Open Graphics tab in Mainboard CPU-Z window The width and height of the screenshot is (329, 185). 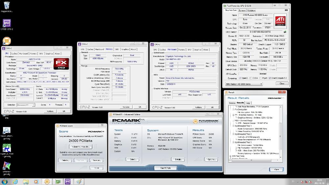click(x=198, y=50)
